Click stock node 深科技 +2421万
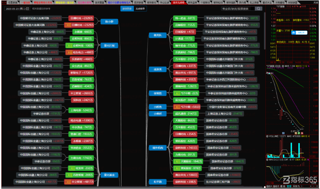The image size is (320, 189). (83, 100)
